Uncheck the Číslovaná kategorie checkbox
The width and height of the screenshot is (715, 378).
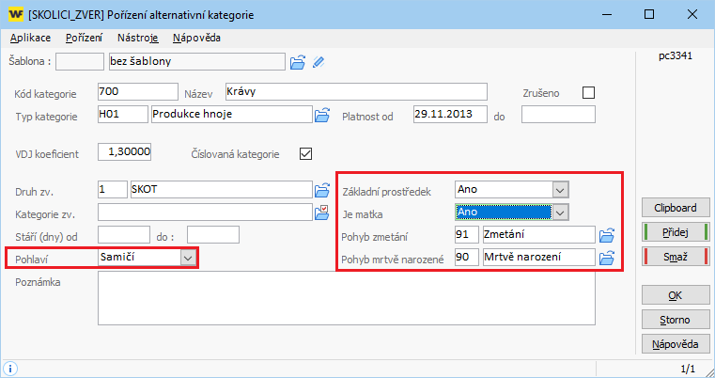pyautogui.click(x=304, y=153)
